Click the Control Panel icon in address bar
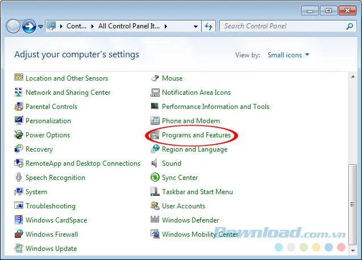Viewport: 362px width, 260px height. point(51,26)
